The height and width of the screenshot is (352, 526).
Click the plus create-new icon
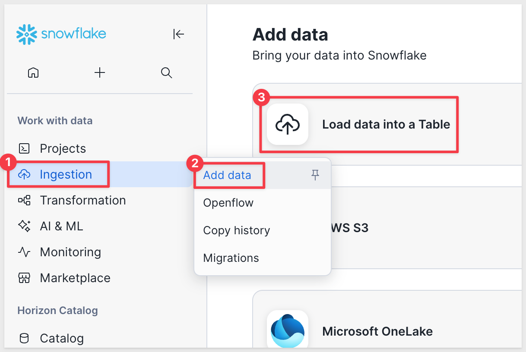pyautogui.click(x=100, y=72)
